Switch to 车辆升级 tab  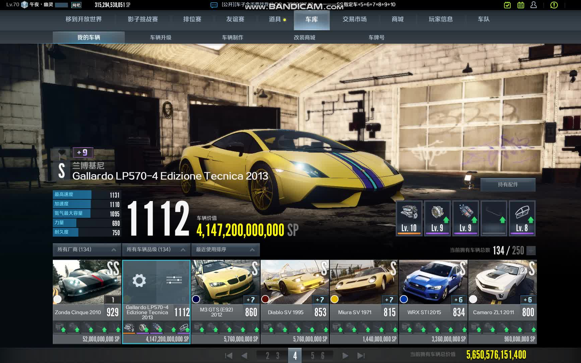pos(161,37)
